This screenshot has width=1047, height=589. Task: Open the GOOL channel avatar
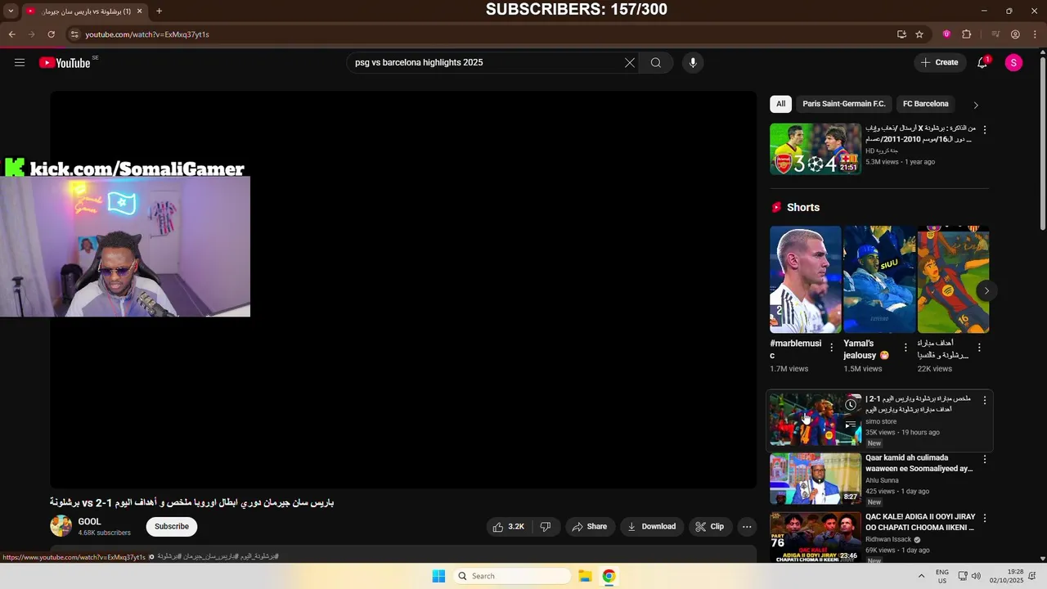[x=61, y=527]
